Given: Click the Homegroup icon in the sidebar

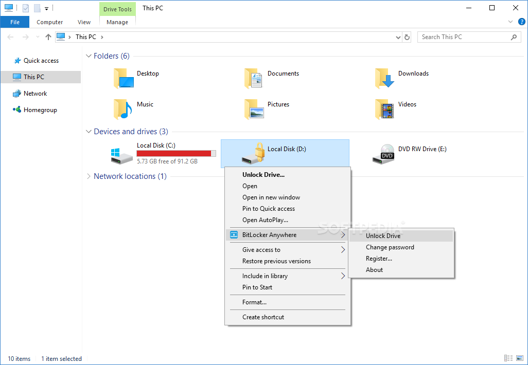Looking at the screenshot, I should [x=17, y=109].
